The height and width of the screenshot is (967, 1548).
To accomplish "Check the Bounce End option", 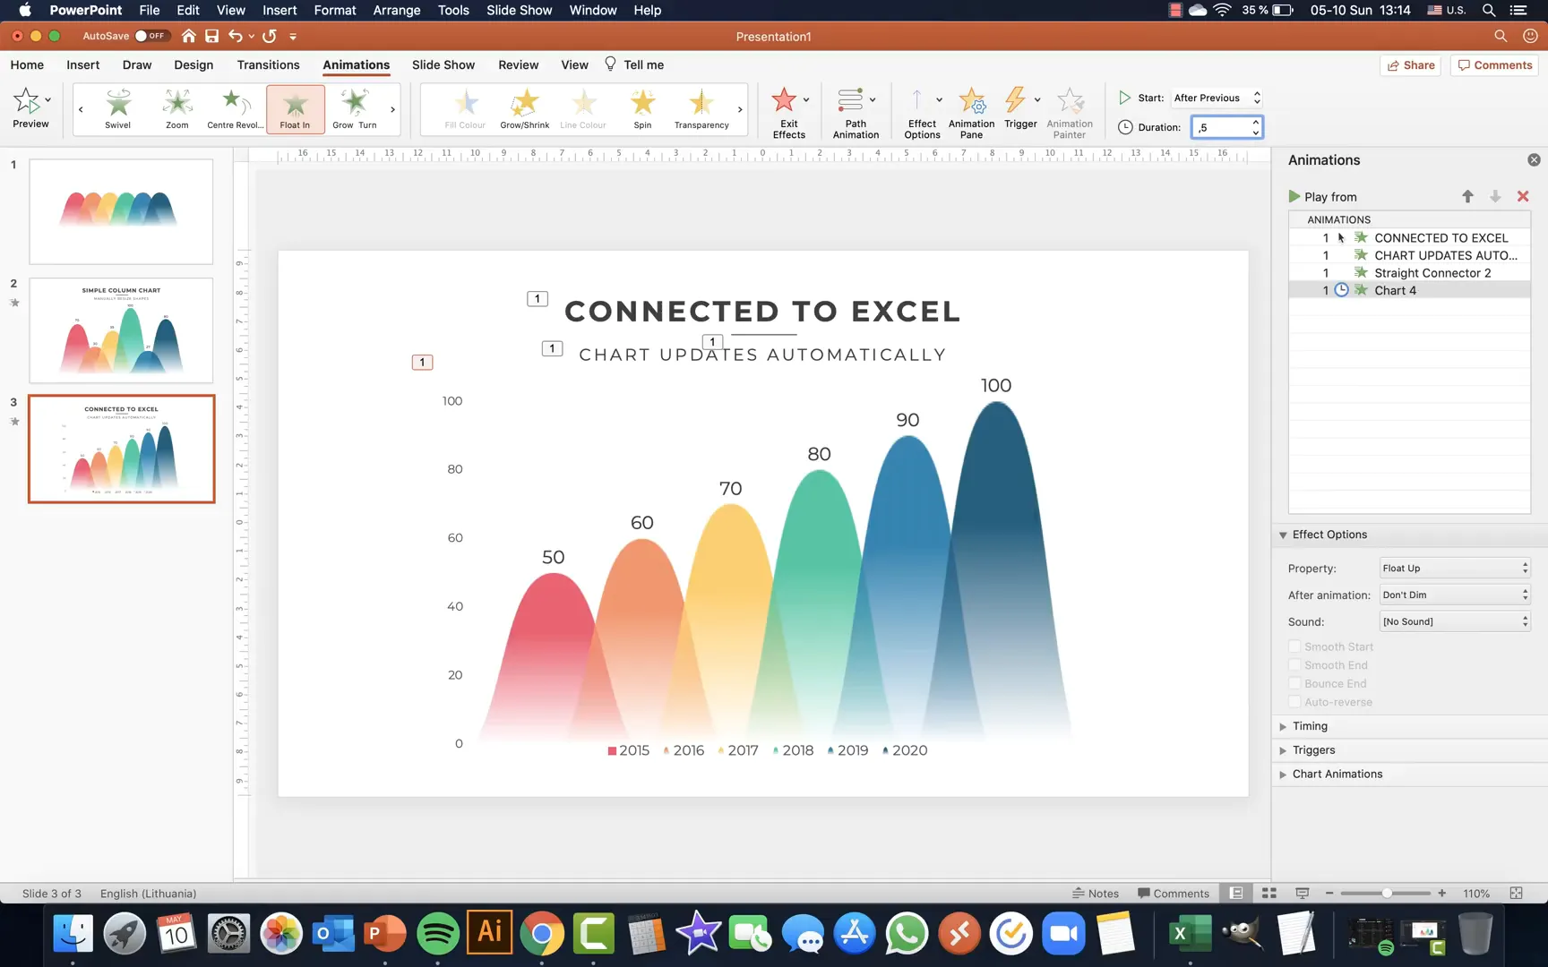I will [x=1294, y=683].
